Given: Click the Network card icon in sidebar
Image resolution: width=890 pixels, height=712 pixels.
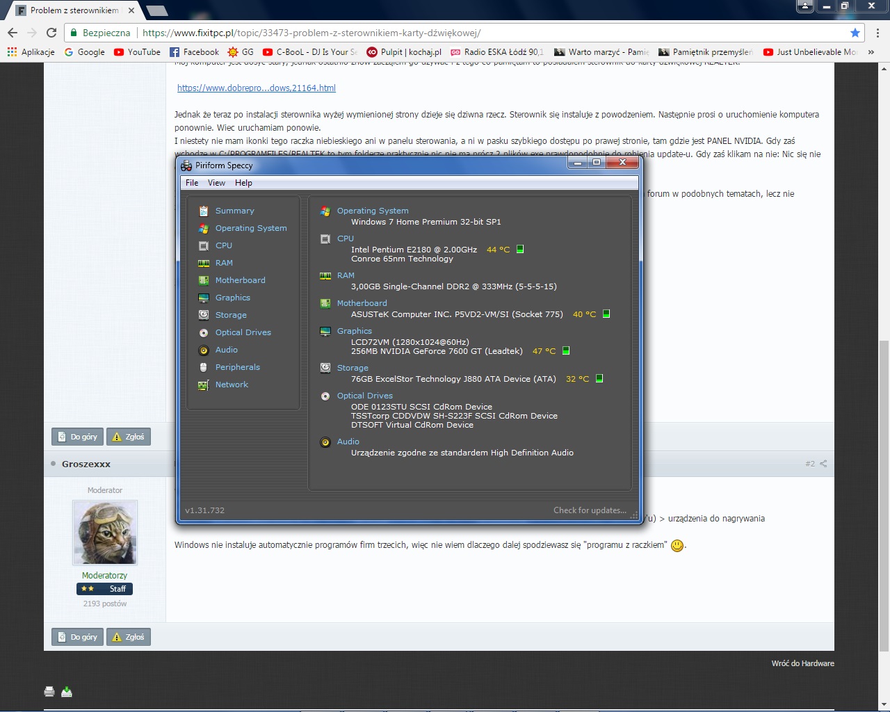Looking at the screenshot, I should pyautogui.click(x=204, y=385).
